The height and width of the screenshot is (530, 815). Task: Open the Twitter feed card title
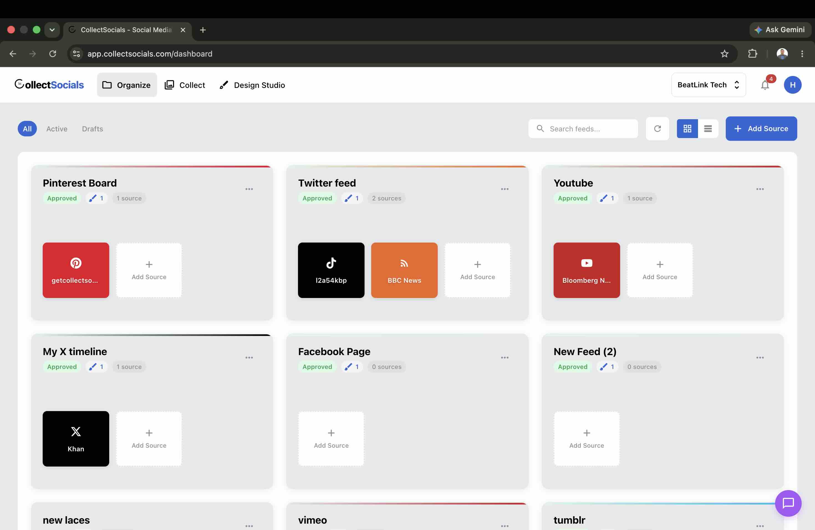(x=327, y=183)
